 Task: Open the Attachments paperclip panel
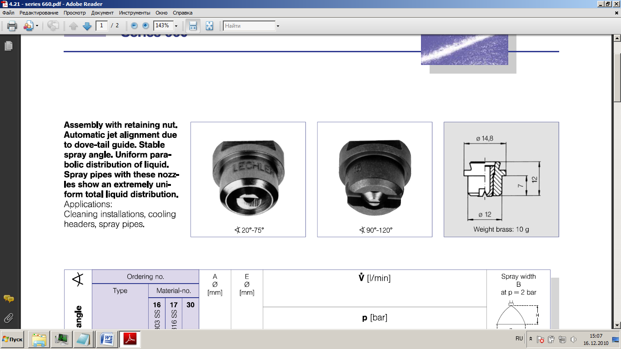coord(8,318)
